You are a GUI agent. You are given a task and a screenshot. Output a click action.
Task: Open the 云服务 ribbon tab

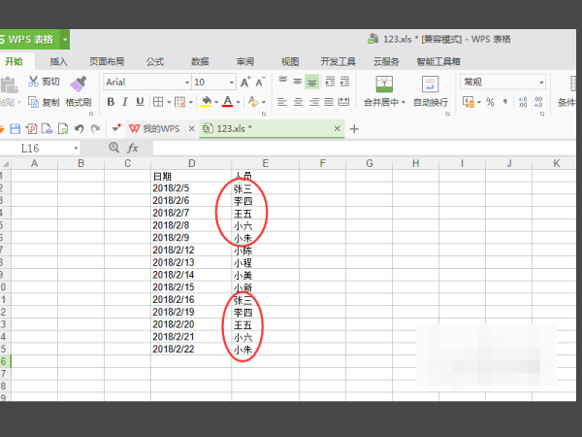[x=386, y=61]
